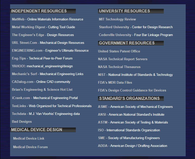
Task: Click 'Technical Peer-to-Peer Forum' text
Action: pos(51,58)
